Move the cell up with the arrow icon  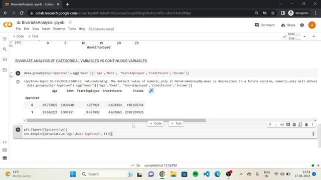pyautogui.click(x=270, y=124)
